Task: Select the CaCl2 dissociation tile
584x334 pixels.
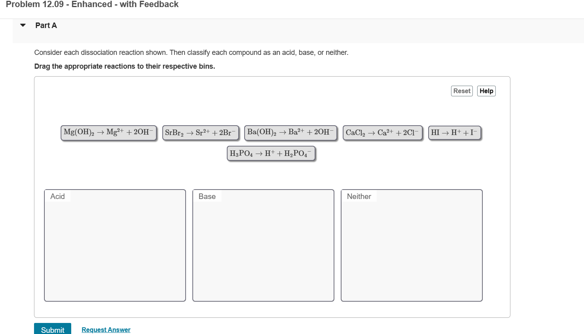Action: [x=382, y=133]
